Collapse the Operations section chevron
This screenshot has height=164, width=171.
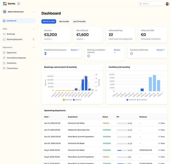(34, 47)
